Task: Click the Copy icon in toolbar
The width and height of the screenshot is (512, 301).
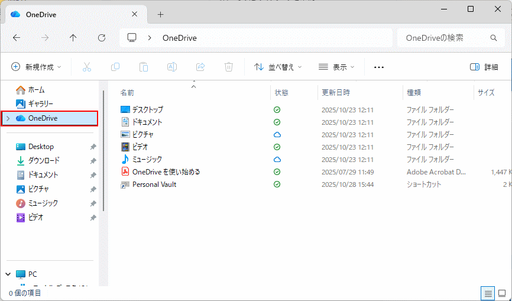Action: [x=115, y=67]
